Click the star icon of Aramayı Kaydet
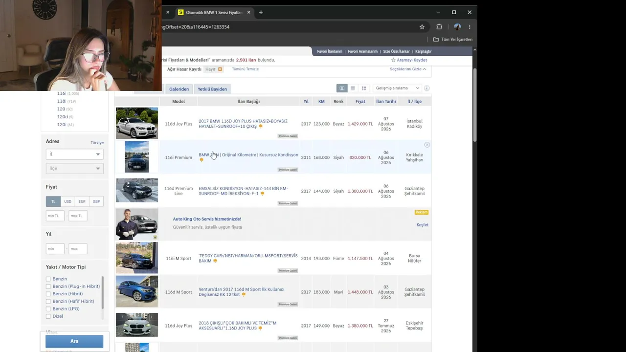This screenshot has height=352, width=626. point(393,60)
